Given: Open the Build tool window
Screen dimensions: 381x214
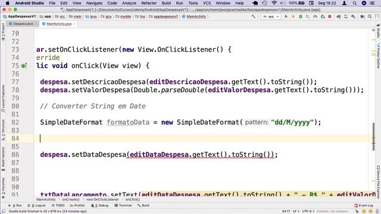Looking at the screenshot, I should [143, 205].
